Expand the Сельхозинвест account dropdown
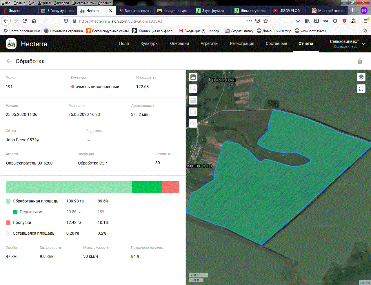Image resolution: width=371 pixels, height=285 pixels. (x=363, y=44)
